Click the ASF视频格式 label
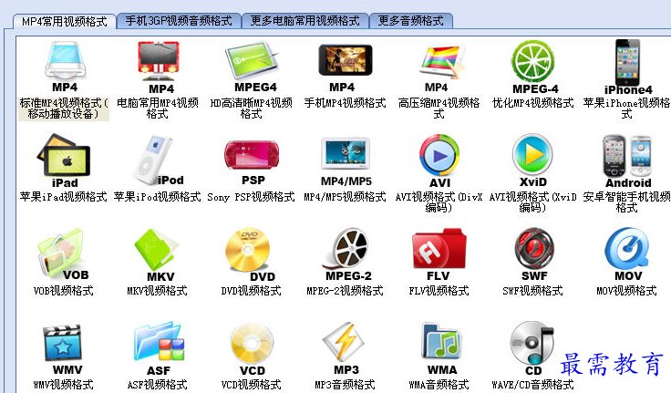The height and width of the screenshot is (393, 671). click(x=157, y=385)
